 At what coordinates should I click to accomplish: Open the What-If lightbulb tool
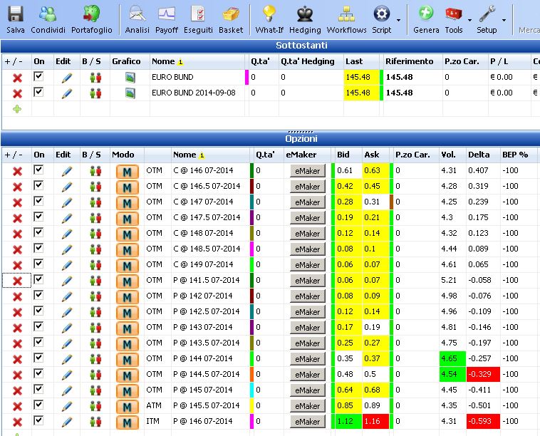[x=269, y=20]
